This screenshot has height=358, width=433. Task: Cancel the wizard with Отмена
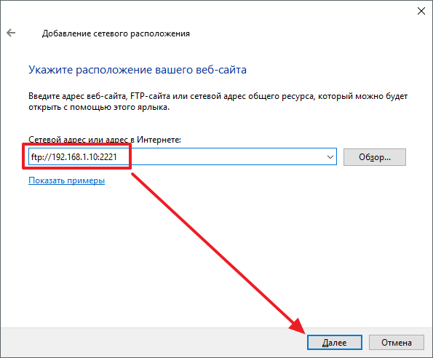coord(397,343)
